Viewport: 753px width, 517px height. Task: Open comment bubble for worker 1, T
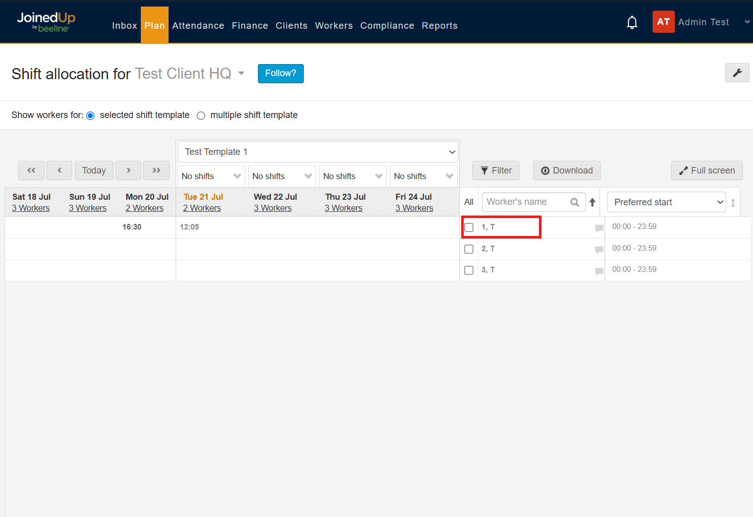tap(599, 228)
